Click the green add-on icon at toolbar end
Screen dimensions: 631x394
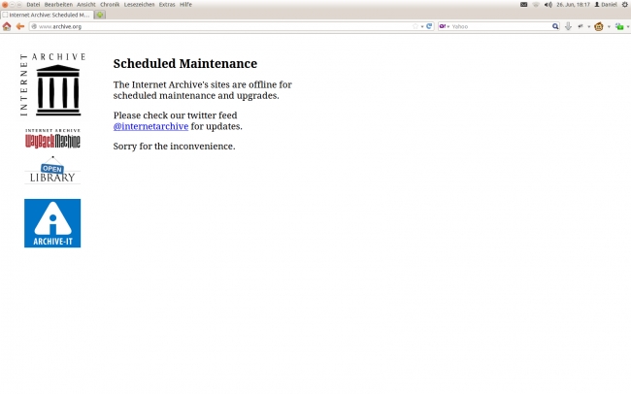coord(619,26)
